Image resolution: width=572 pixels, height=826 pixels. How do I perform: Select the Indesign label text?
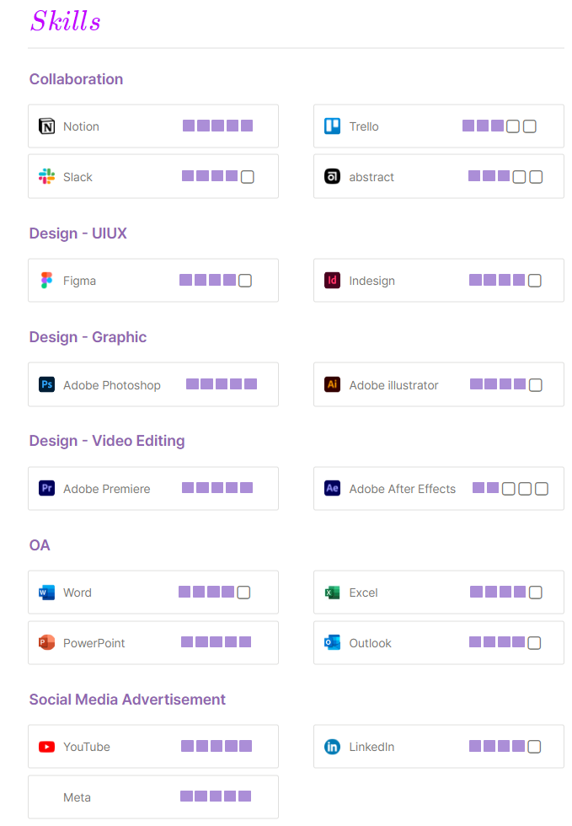pos(372,281)
